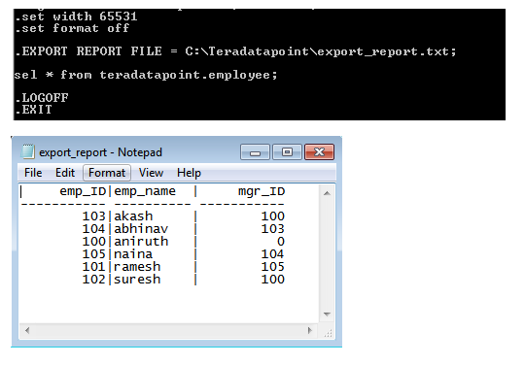Screen dimensions: 525x365
Task: Click mgr_ID value 0 in aniruth row
Action: point(281,242)
